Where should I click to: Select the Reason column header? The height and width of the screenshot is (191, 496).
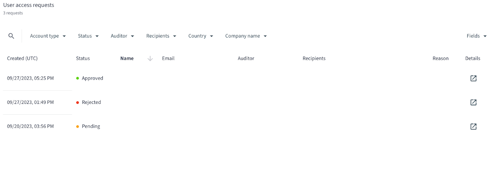tap(441, 58)
